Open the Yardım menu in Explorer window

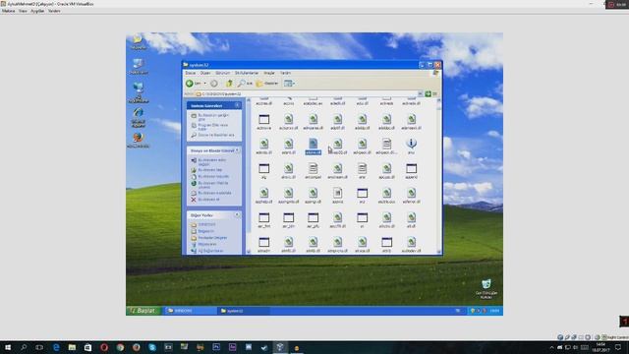285,73
